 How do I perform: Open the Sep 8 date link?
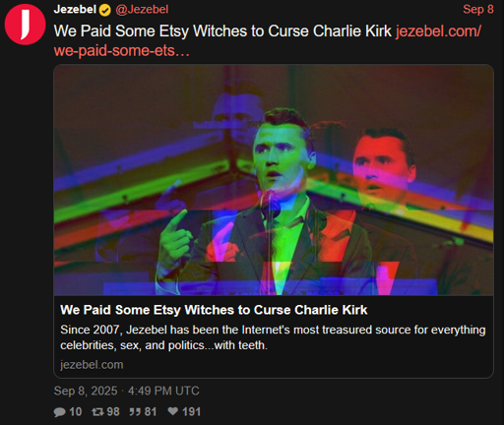click(x=478, y=9)
